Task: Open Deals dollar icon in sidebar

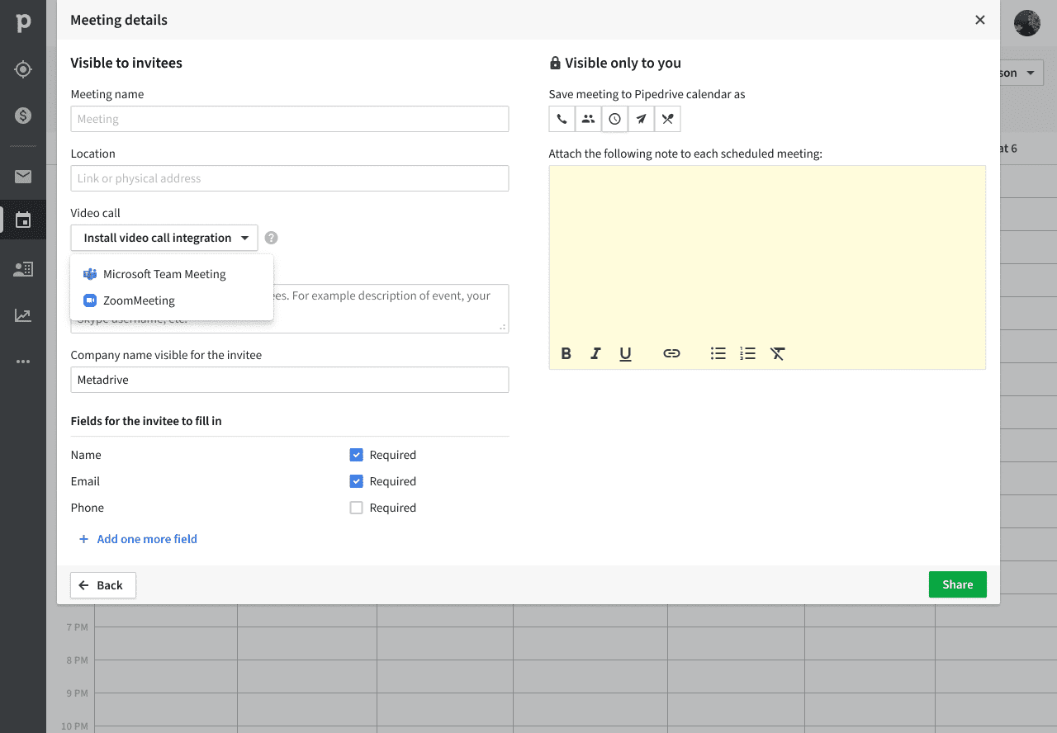Action: pyautogui.click(x=23, y=116)
